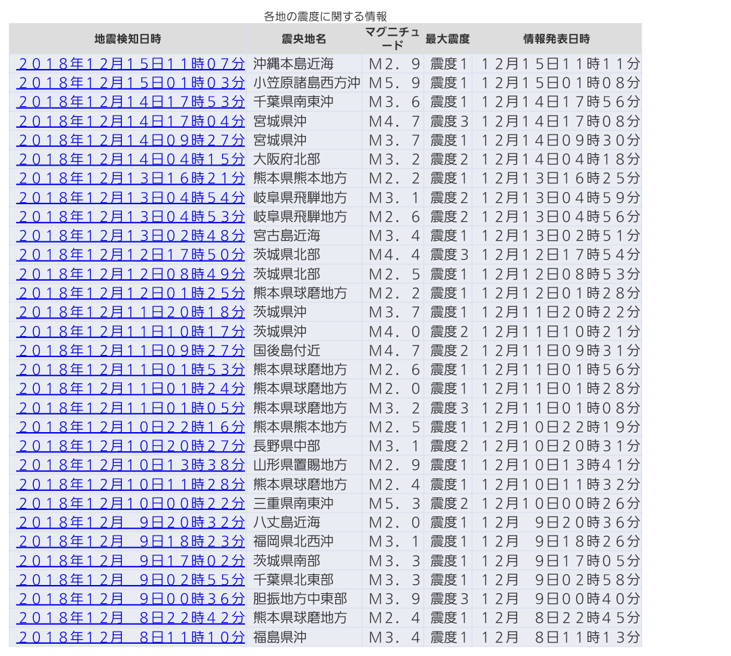Open the 12月11日01時05分 earthquake link
This screenshot has height=656, width=731.
[x=131, y=408]
